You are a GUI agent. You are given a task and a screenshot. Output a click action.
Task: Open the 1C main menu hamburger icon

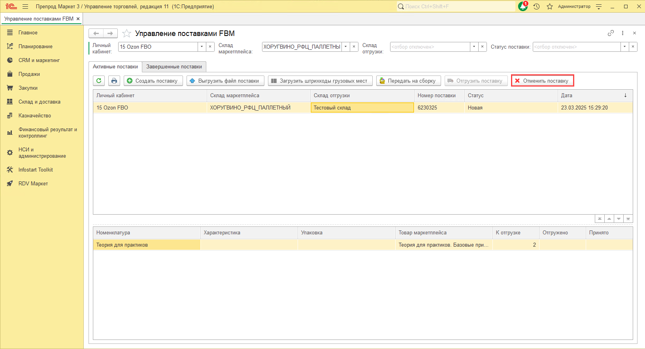(x=25, y=6)
